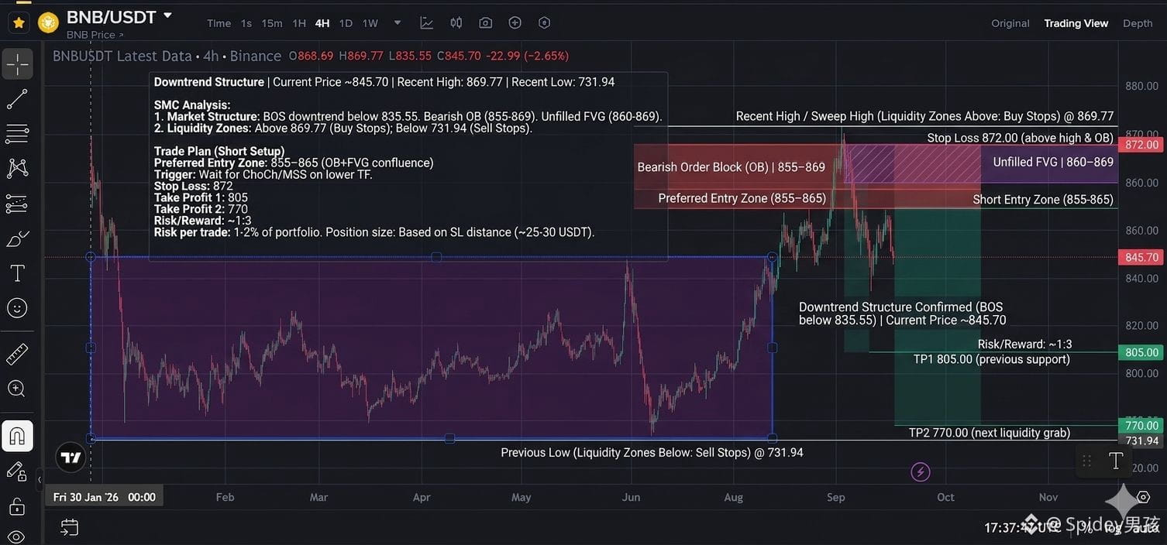Viewport: 1167px width, 545px height.
Task: Select the Recent High / Sweep High label
Action: [x=924, y=116]
